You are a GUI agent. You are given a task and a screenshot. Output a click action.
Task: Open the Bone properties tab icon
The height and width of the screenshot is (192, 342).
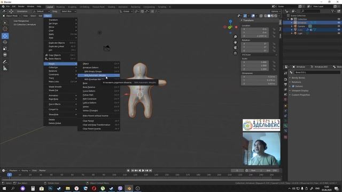[x=285, y=126]
